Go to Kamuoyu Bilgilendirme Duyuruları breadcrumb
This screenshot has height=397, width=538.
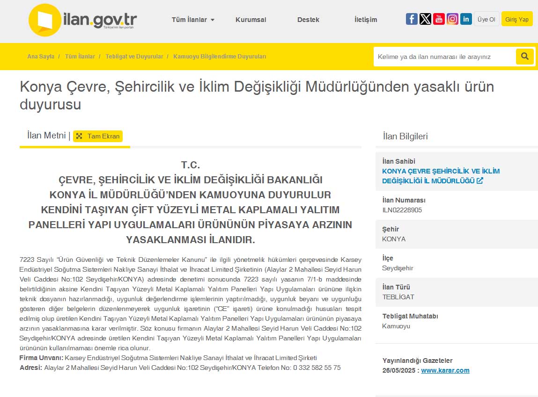click(220, 57)
